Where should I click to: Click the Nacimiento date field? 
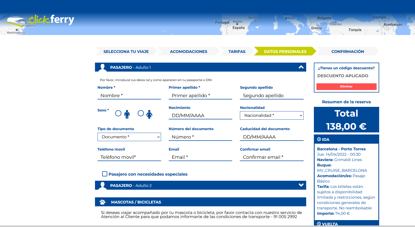coord(200,116)
